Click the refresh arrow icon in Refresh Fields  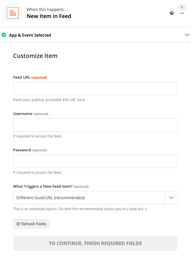tap(18, 224)
